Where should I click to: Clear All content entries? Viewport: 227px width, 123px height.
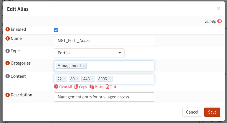coord(63,87)
